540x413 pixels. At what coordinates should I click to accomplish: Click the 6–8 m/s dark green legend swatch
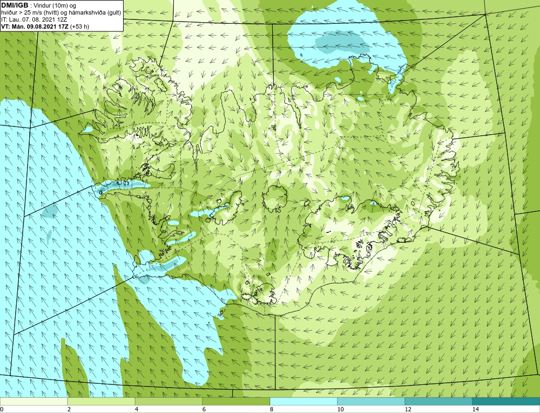pyautogui.click(x=237, y=401)
